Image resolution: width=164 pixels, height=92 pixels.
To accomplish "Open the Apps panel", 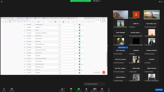I will click(x=109, y=90).
